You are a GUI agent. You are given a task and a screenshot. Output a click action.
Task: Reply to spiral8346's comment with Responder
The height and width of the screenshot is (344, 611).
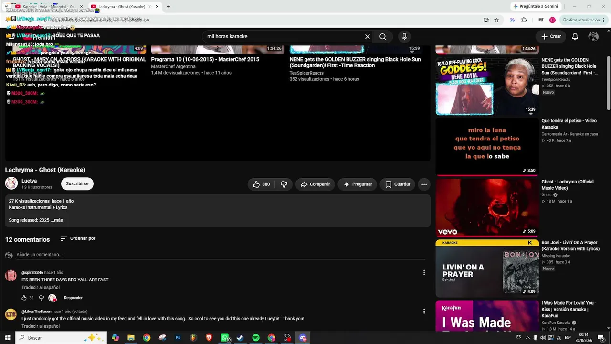73,298
